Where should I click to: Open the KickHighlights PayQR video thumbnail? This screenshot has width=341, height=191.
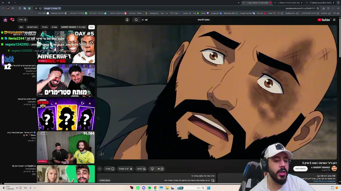click(x=66, y=174)
